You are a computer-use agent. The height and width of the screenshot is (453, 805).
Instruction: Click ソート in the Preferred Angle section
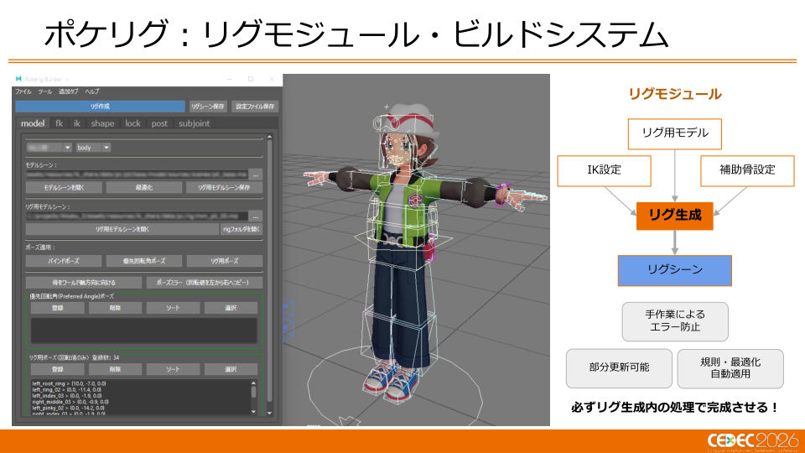point(173,308)
